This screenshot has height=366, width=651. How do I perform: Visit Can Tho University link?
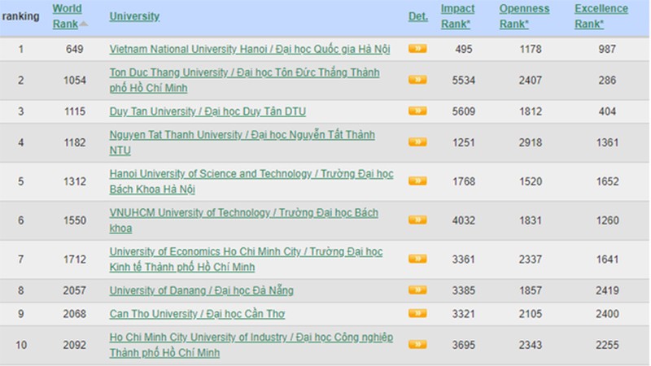[197, 314]
